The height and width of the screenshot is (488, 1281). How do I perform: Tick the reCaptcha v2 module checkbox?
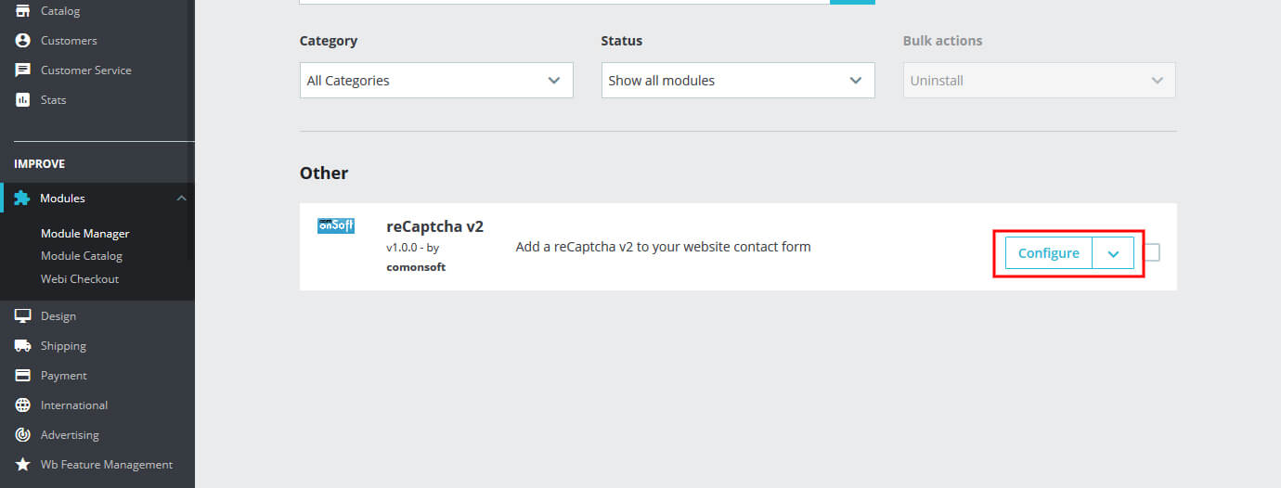(1152, 252)
